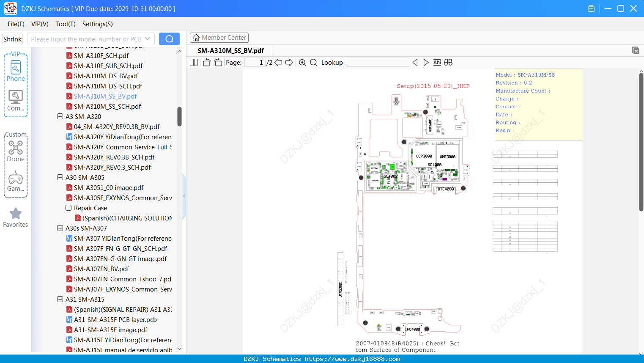Viewport: 644px width, 363px height.
Task: Click the yellow toolbox icon in title bar
Action: (x=591, y=8)
